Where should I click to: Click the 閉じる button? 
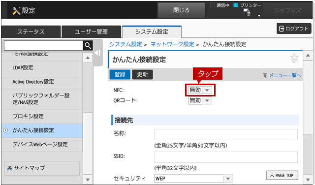tap(182, 10)
